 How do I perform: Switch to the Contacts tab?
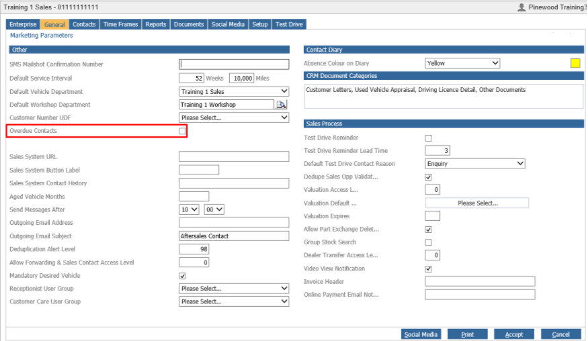click(x=84, y=24)
